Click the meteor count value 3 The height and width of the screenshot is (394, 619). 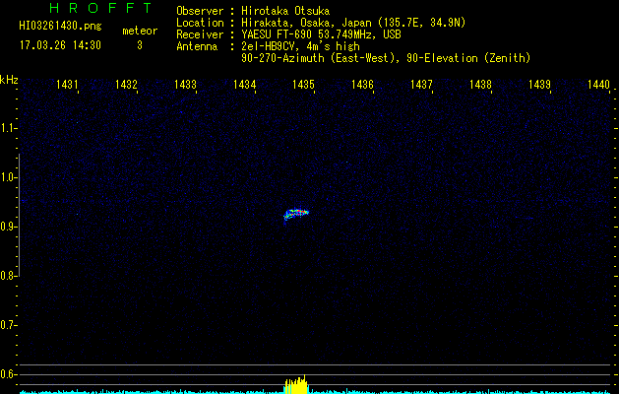(x=140, y=45)
